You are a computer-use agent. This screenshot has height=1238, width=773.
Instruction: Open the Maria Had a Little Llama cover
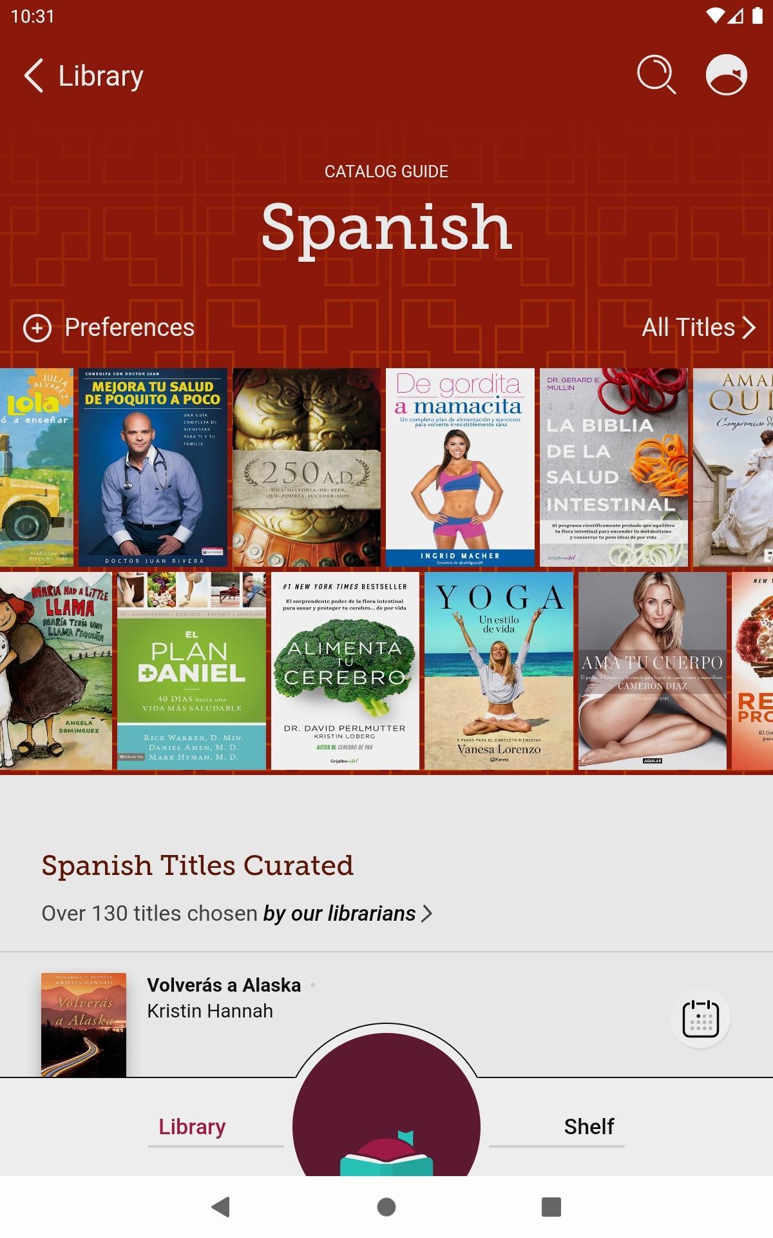coord(56,671)
